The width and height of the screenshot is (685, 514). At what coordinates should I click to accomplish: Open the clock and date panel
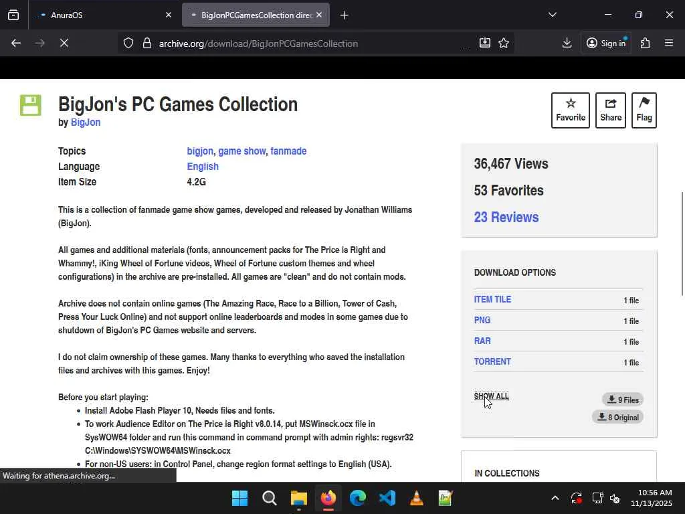click(652, 498)
